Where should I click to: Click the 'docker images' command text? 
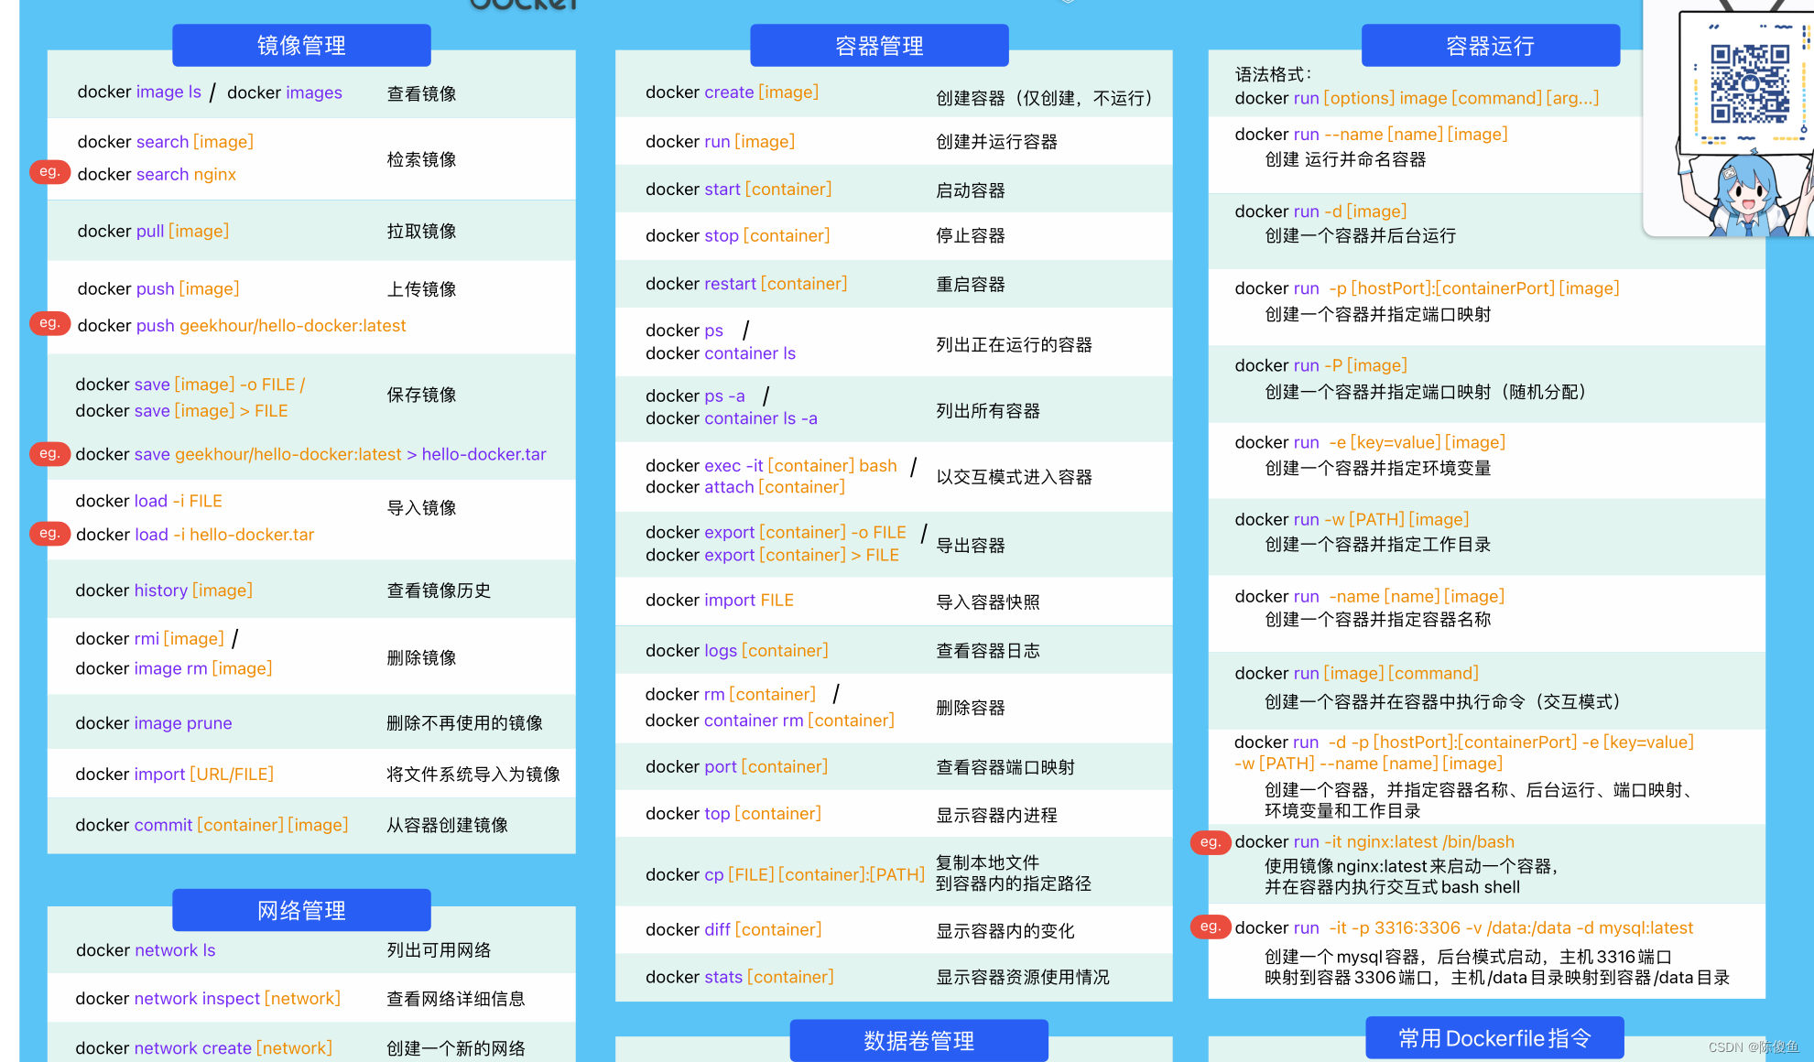(285, 92)
